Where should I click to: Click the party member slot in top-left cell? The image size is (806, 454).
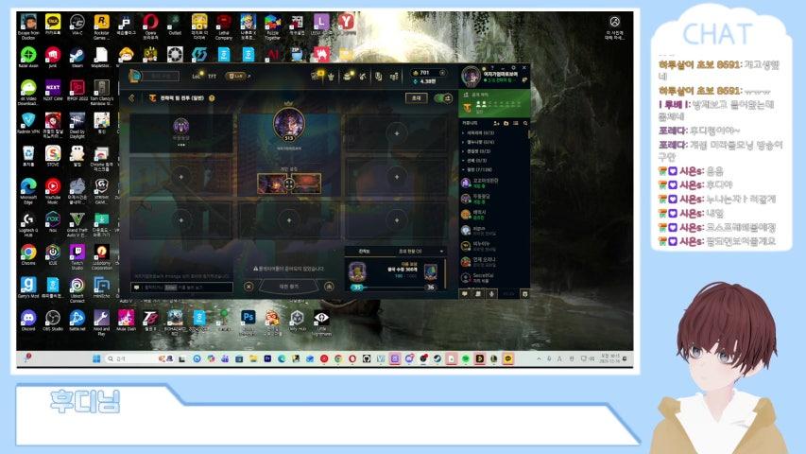(180, 132)
